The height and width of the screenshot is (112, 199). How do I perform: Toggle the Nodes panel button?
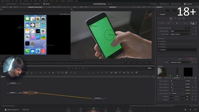(x=46, y=4)
